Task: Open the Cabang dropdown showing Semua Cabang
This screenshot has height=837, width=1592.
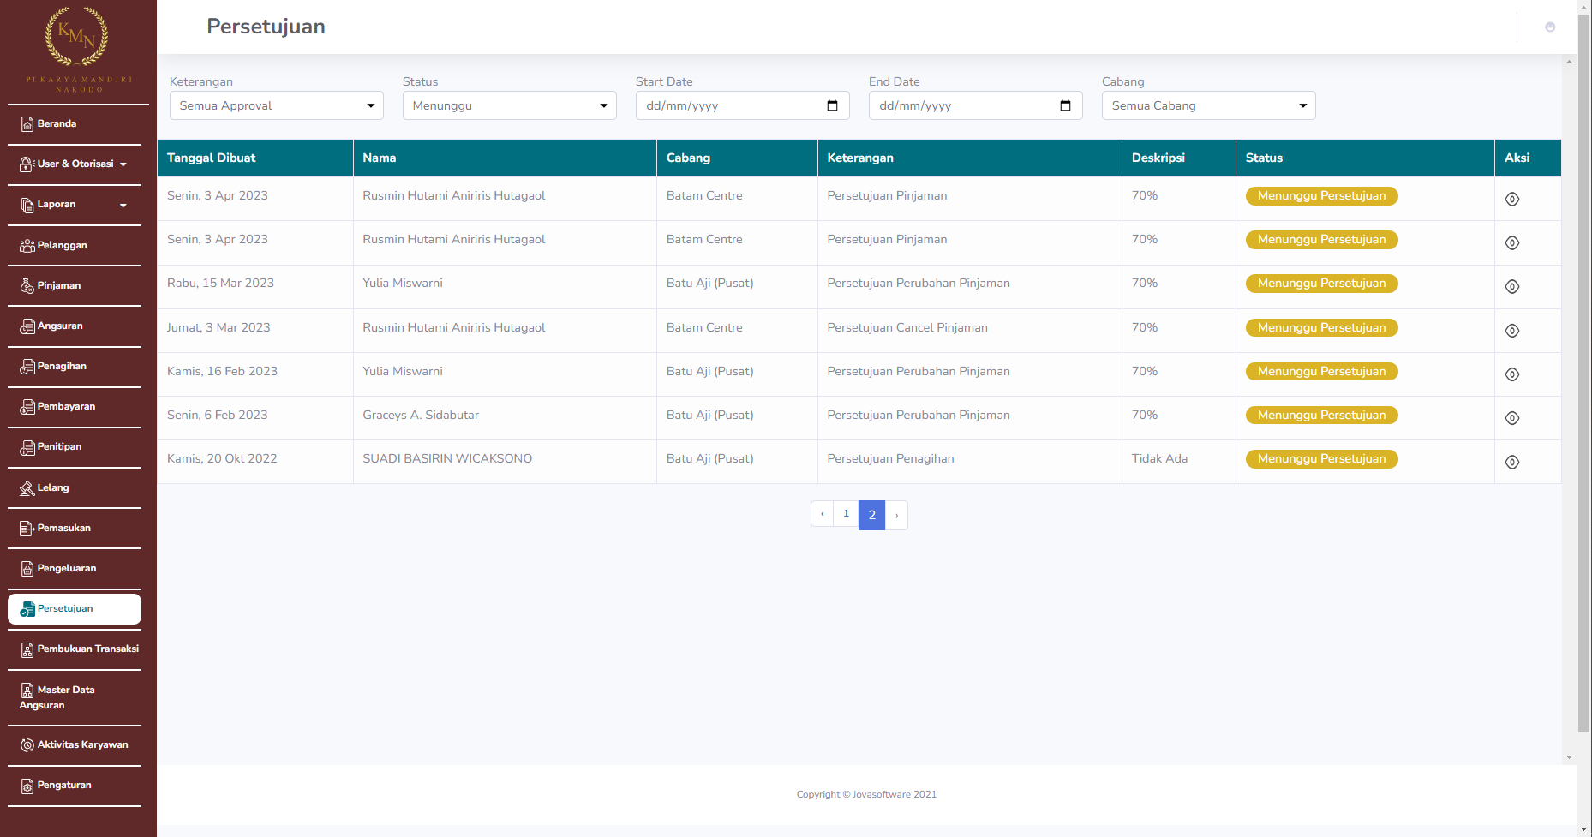Action: click(1208, 105)
